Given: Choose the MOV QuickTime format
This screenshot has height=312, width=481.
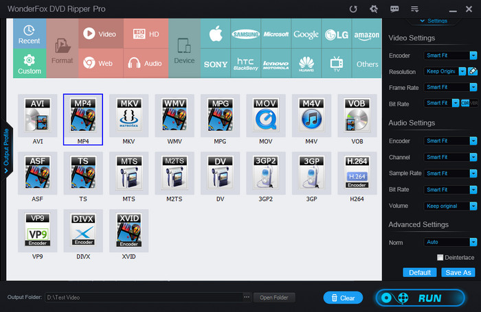Looking at the screenshot, I should 266,116.
